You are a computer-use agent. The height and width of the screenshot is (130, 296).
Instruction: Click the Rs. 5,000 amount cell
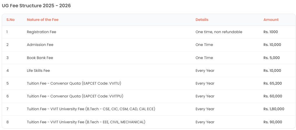tap(272, 58)
